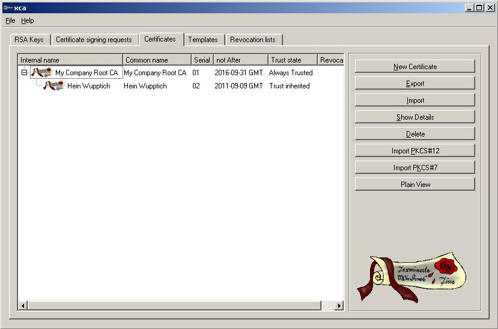Click the Hein Wupptich certificate icon

click(53, 86)
